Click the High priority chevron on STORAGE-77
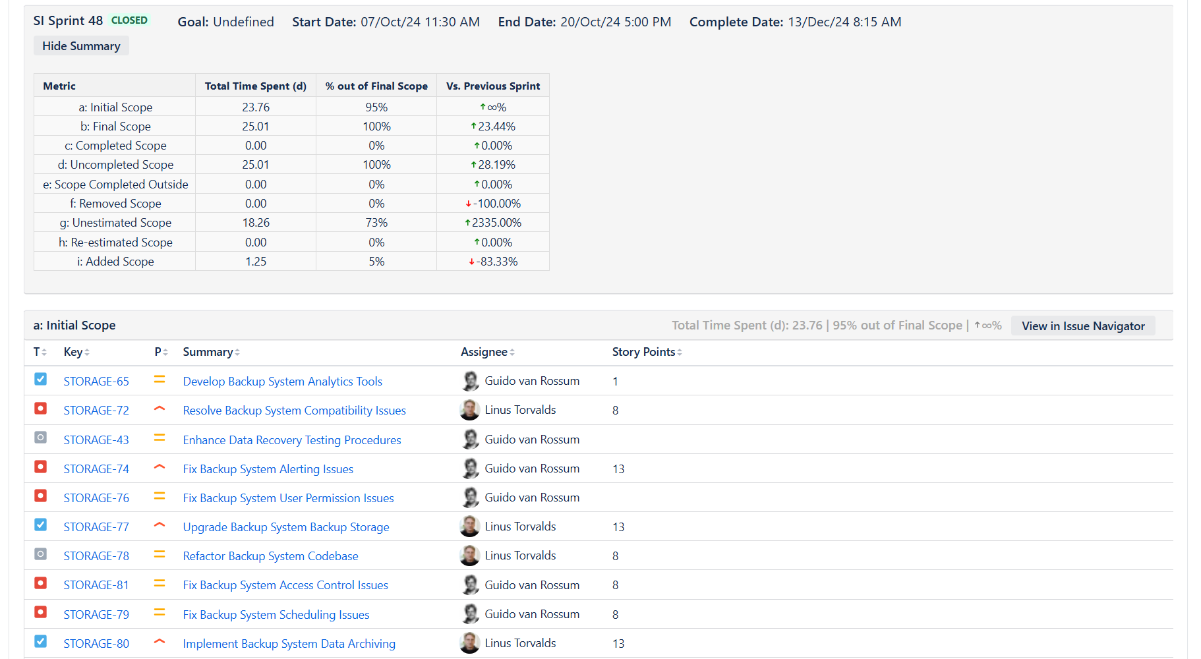The width and height of the screenshot is (1201, 659). (159, 525)
